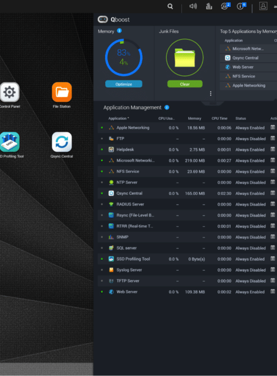Select Apple Networking in Top 5 list
The height and width of the screenshot is (376, 277).
[x=248, y=86]
